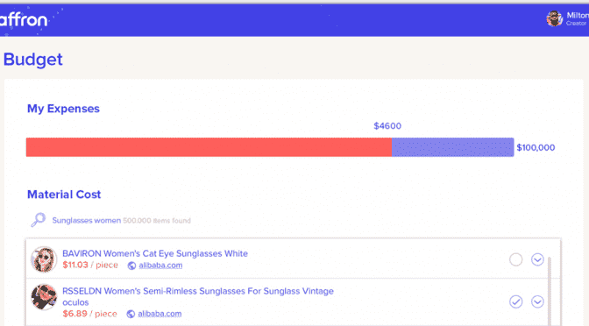The width and height of the screenshot is (589, 326).
Task: Select the BAVIRON sunglasses unchecked circle
Action: click(515, 259)
